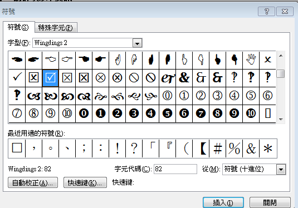Screen dimensions: 298x208
Task: Select the black filled circle 1 symbol
Action: [x=100, y=113]
